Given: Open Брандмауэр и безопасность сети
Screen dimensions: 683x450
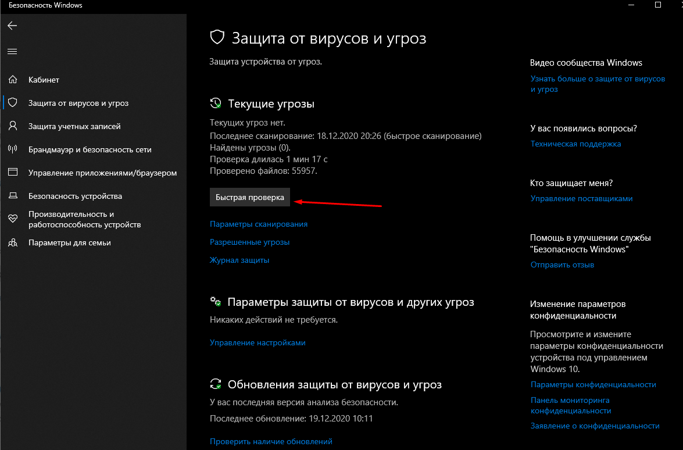Looking at the screenshot, I should point(90,149).
